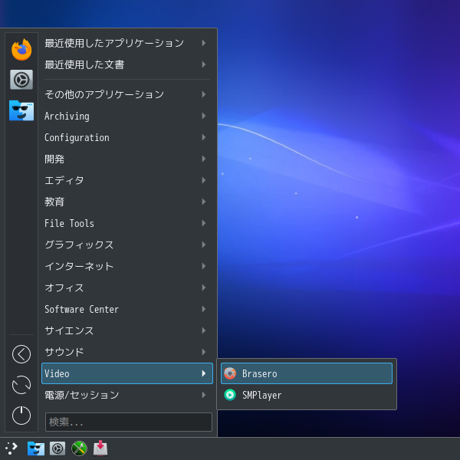Expand arrow next to 最近使用した文書
The image size is (460, 460).
click(x=204, y=64)
